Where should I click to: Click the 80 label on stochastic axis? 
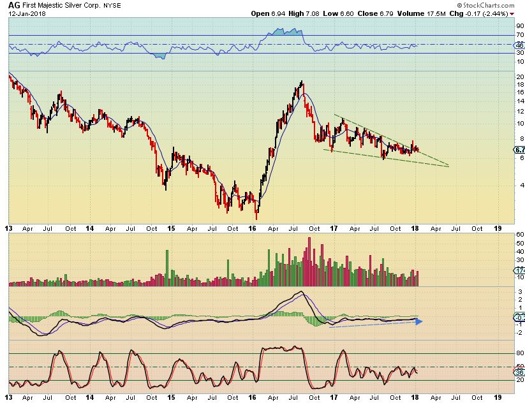coord(520,353)
